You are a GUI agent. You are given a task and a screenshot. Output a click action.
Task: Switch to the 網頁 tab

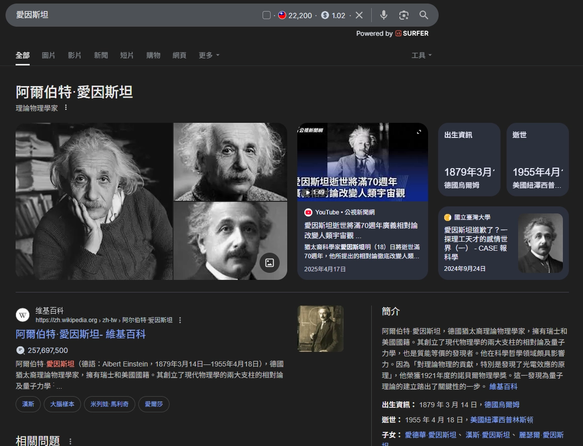click(179, 55)
